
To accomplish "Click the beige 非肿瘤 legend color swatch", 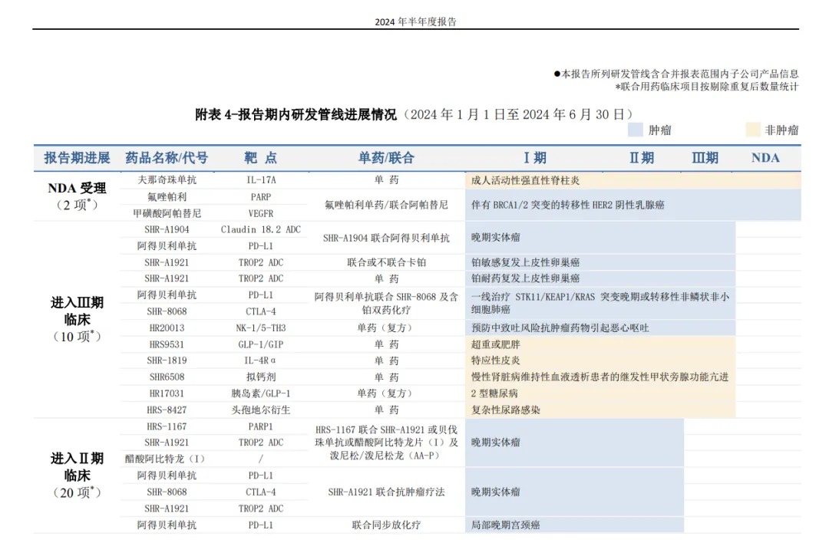I will click(752, 130).
